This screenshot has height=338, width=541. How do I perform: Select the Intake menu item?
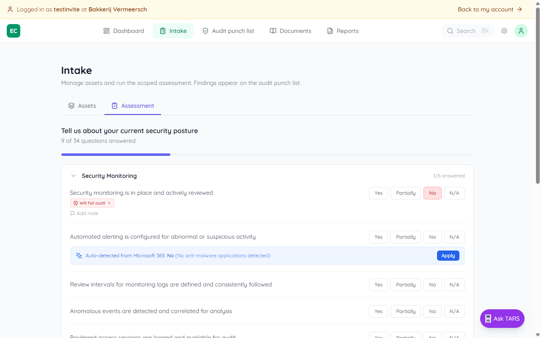pyautogui.click(x=173, y=30)
